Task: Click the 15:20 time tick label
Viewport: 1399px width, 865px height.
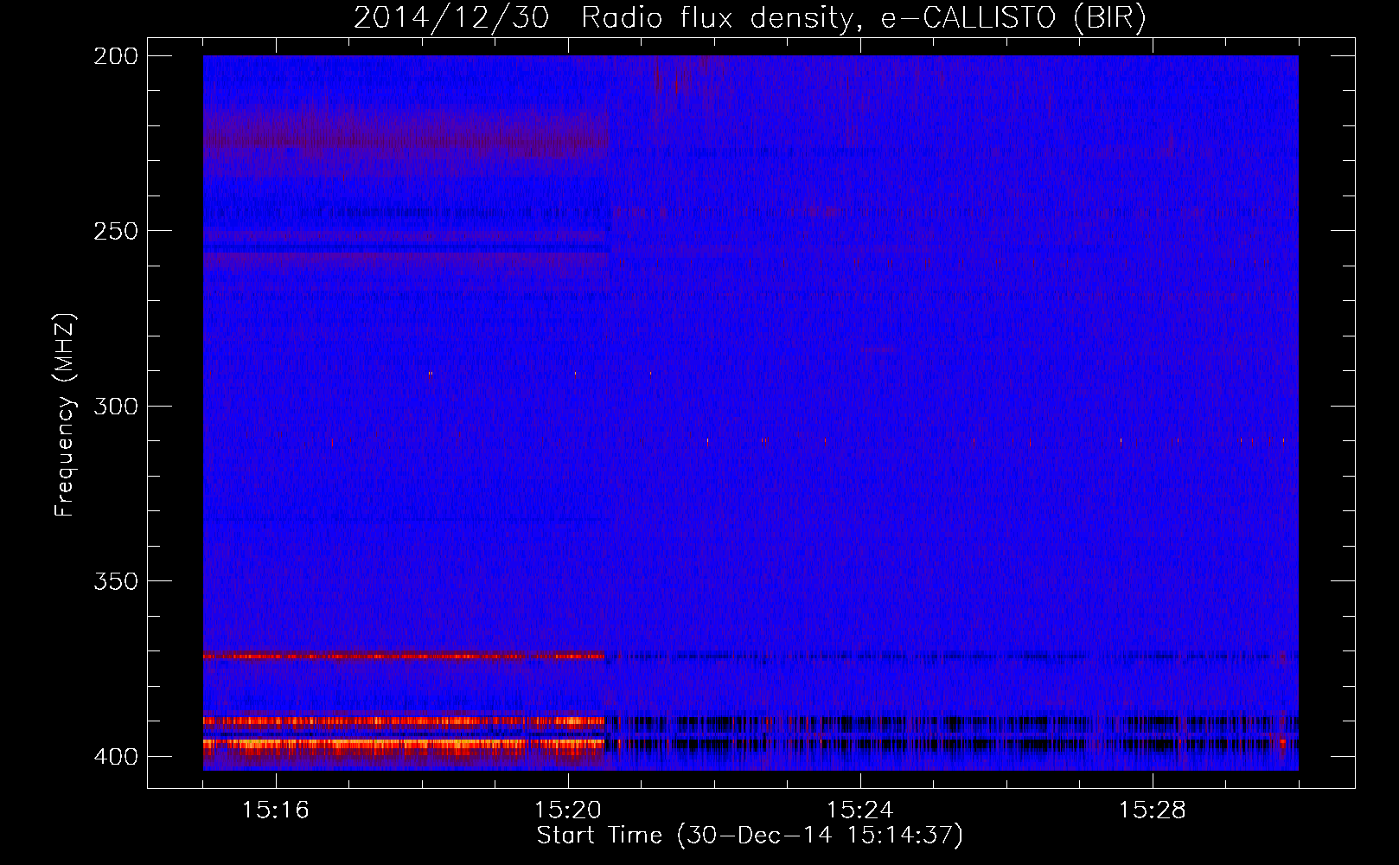Action: 568,810
